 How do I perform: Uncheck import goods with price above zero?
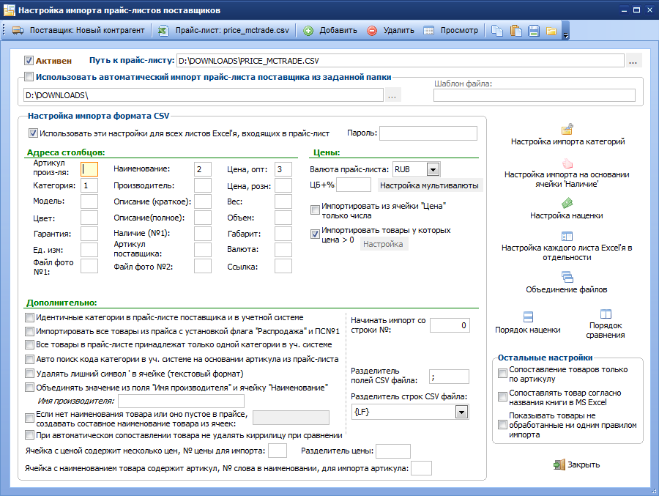(x=315, y=234)
